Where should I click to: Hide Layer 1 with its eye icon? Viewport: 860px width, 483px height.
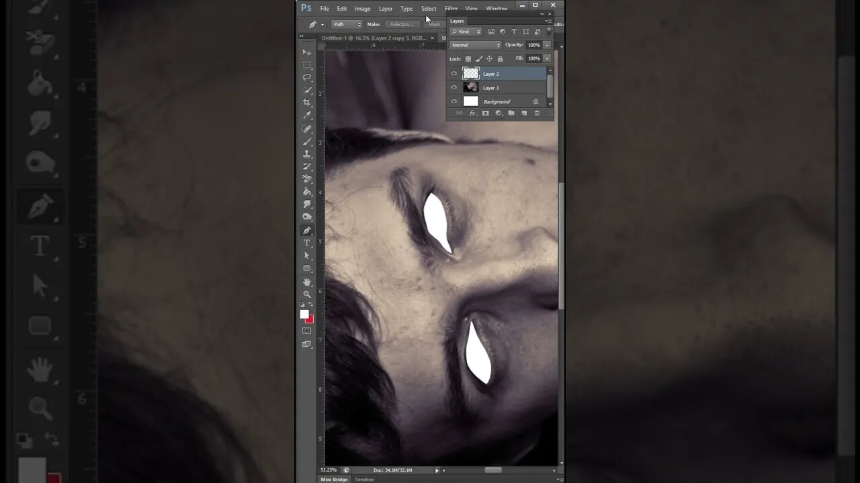(454, 88)
